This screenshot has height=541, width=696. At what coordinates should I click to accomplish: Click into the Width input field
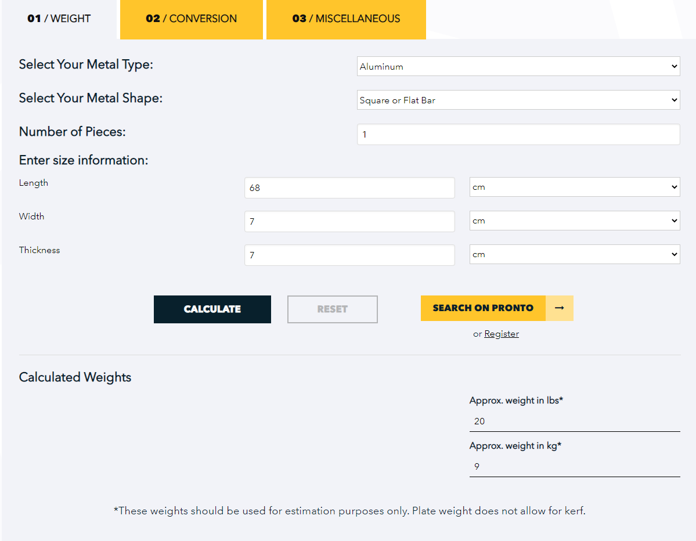[x=349, y=222]
